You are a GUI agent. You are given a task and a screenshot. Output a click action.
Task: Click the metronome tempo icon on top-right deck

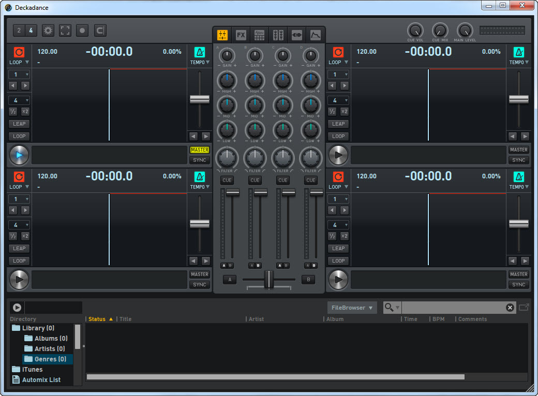coord(518,52)
